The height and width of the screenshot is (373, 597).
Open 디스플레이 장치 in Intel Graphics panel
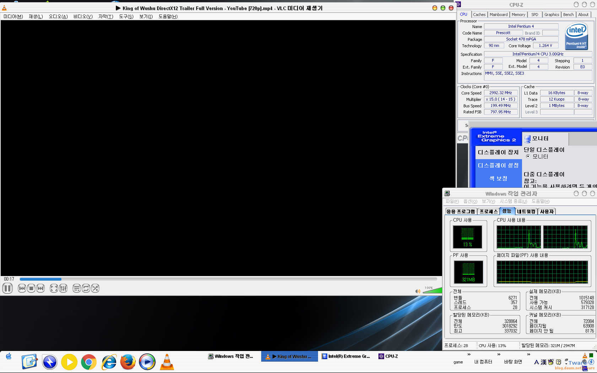(x=498, y=152)
